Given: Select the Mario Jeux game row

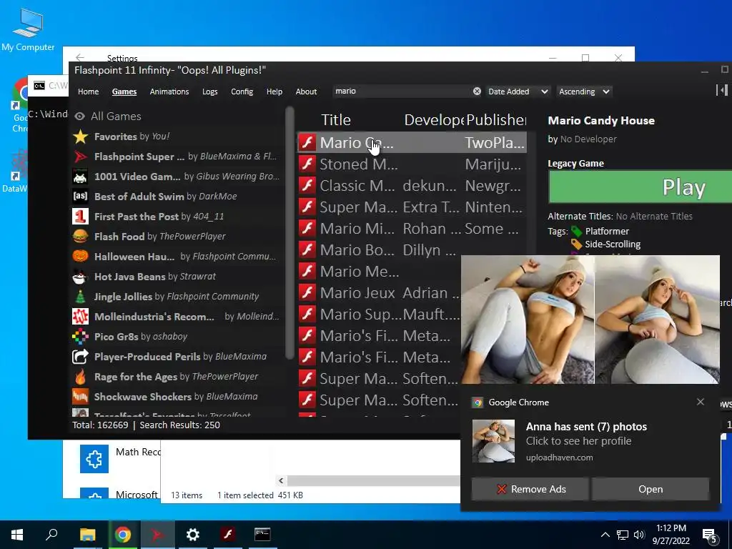Looking at the screenshot, I should [379, 292].
